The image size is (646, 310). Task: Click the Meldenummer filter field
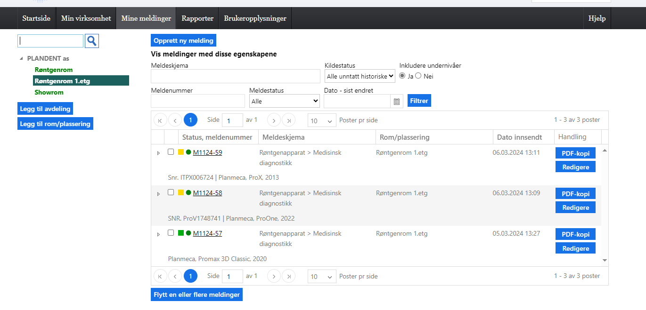198,101
